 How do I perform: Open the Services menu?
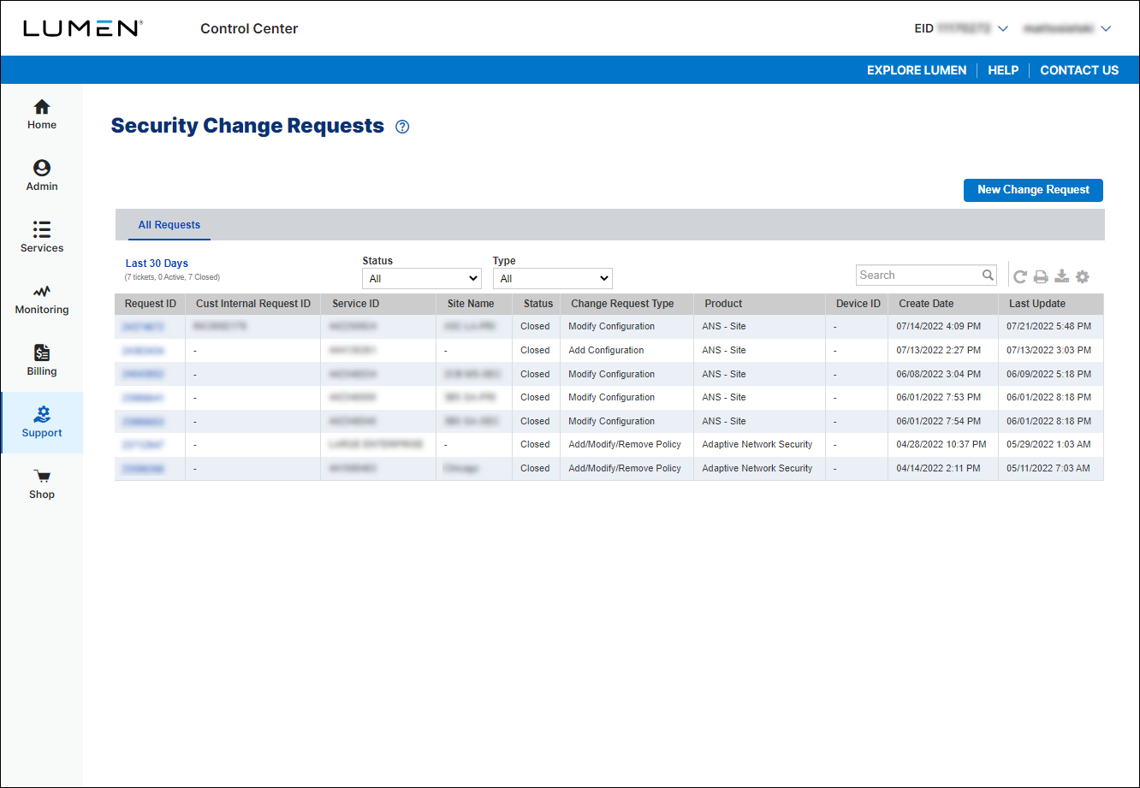pos(41,238)
